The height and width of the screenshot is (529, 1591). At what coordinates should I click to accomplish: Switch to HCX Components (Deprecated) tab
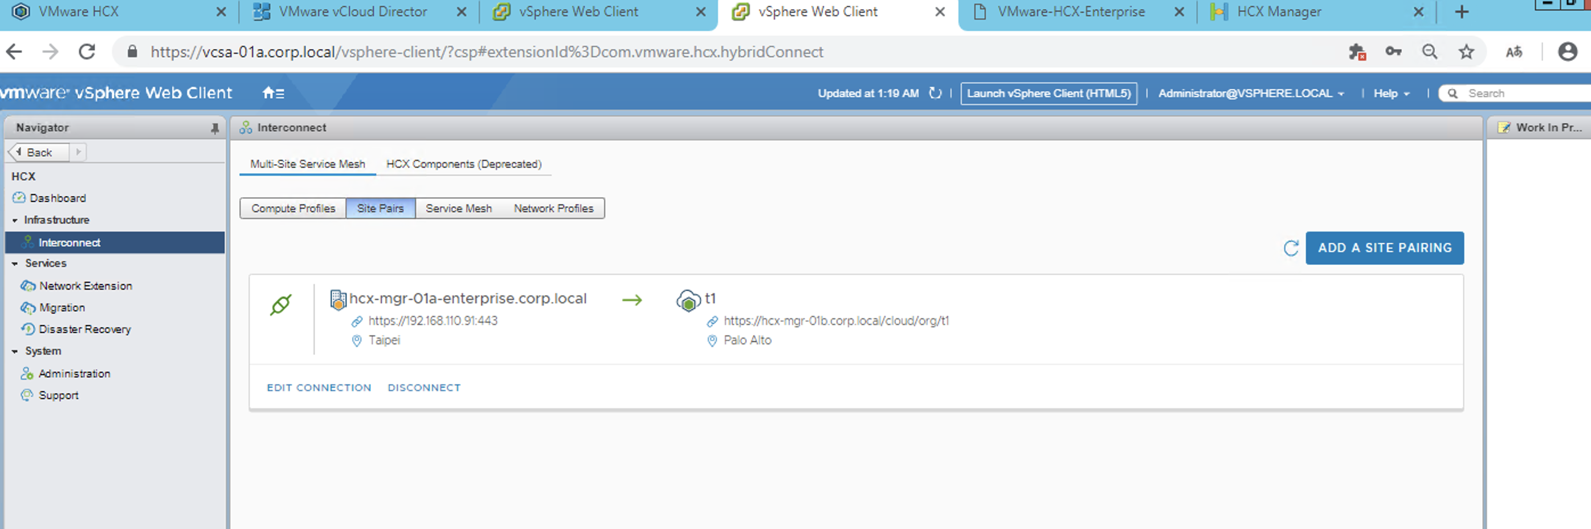463,164
